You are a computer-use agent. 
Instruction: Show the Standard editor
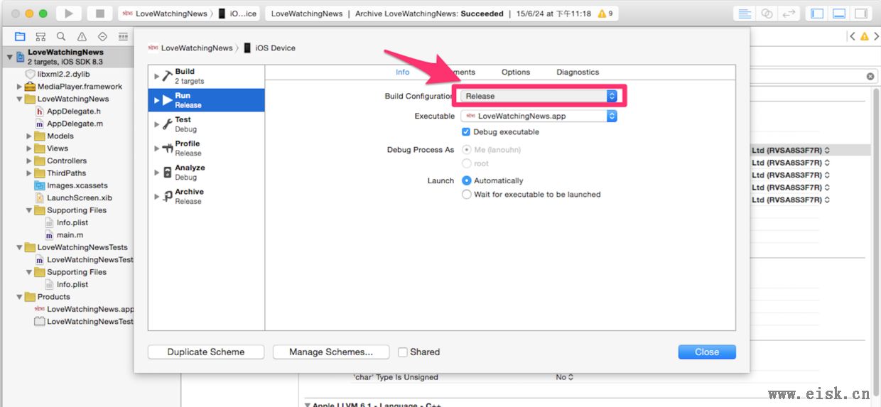click(x=745, y=13)
